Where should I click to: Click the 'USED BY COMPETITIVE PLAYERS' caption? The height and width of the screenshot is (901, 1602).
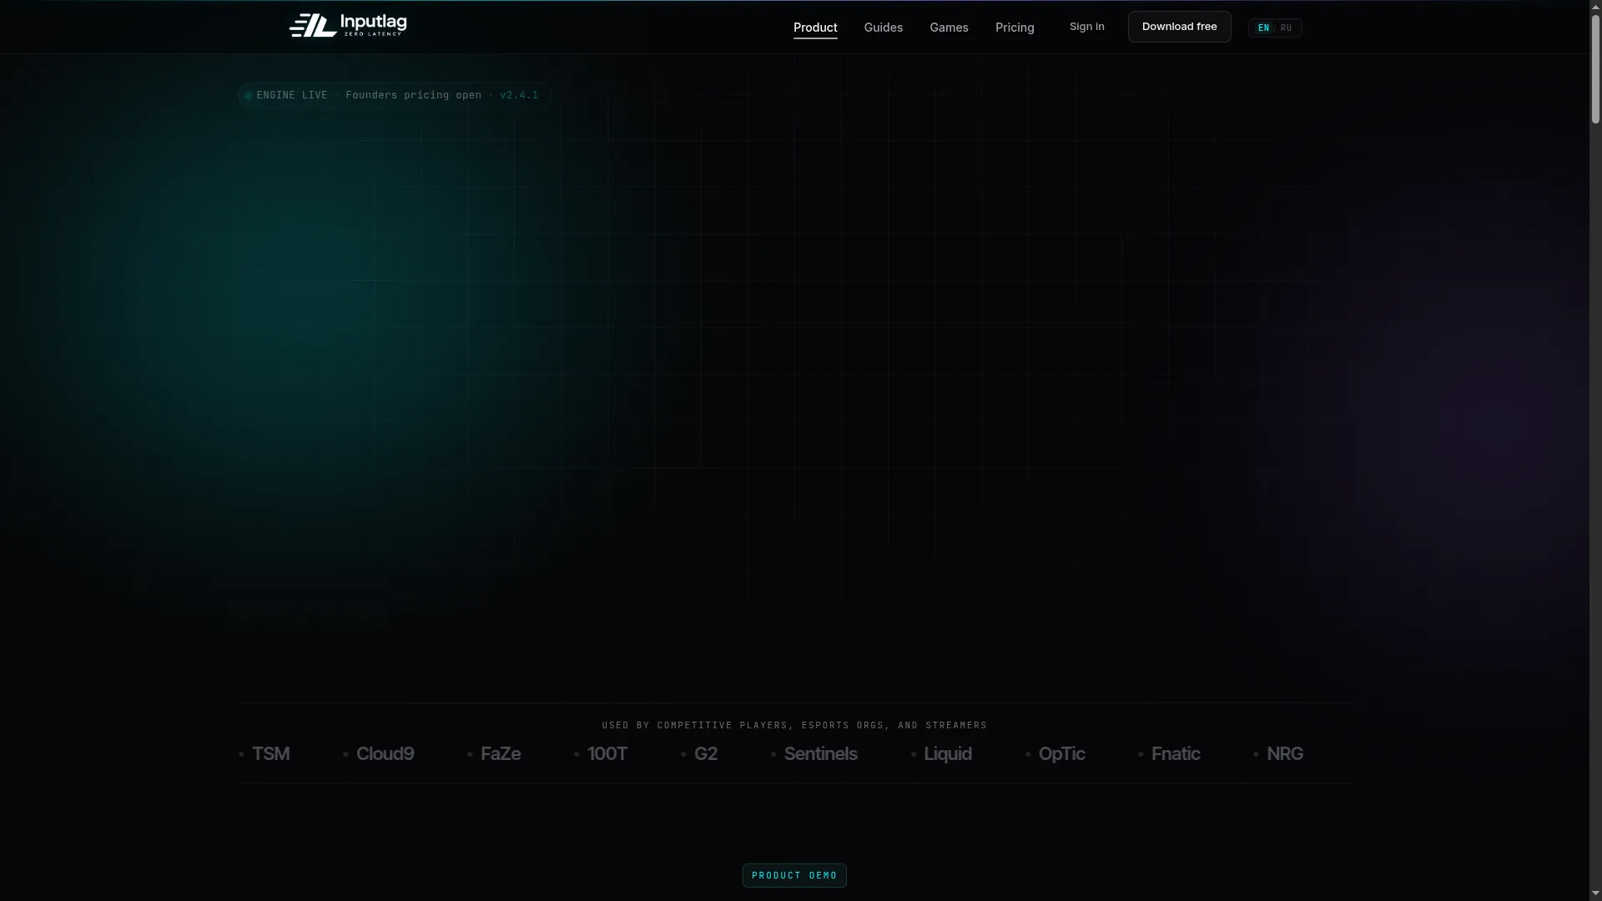(794, 725)
